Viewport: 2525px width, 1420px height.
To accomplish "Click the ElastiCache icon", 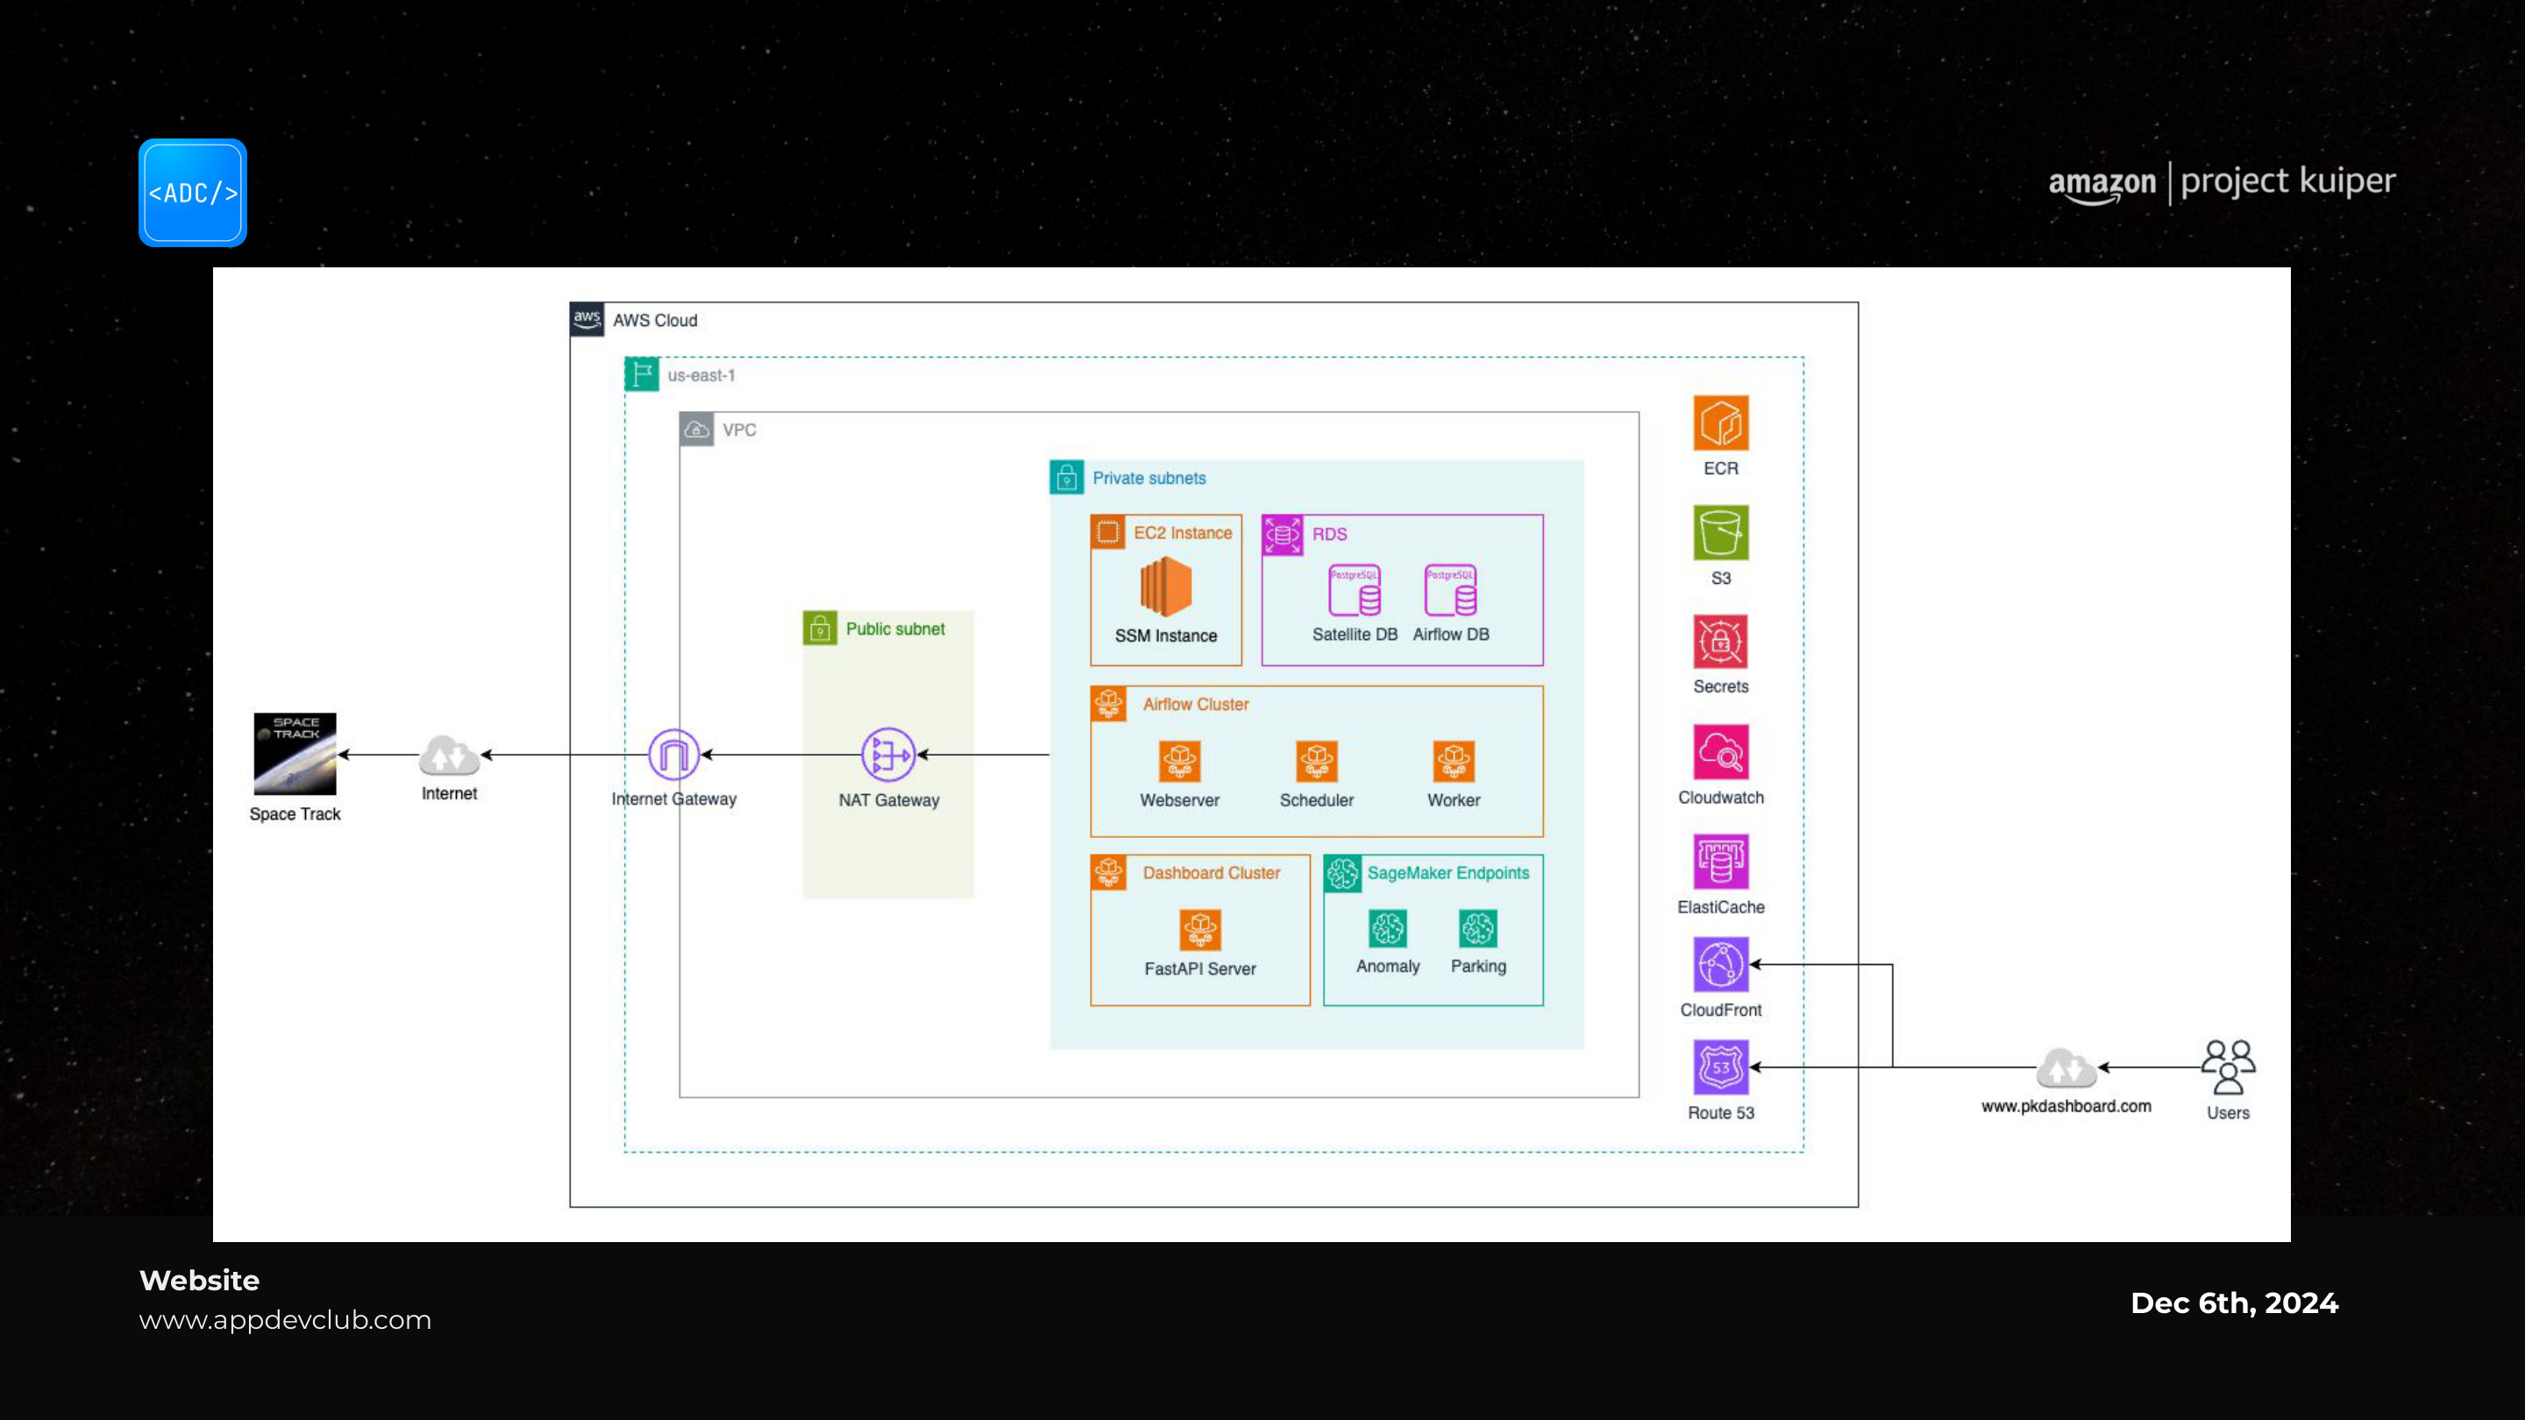I will tap(1720, 863).
